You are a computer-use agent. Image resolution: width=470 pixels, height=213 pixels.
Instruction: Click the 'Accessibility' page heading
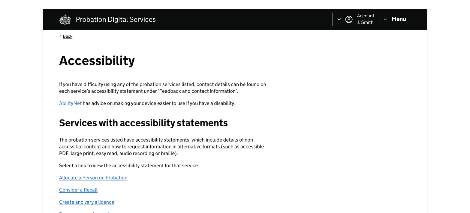[x=97, y=61]
